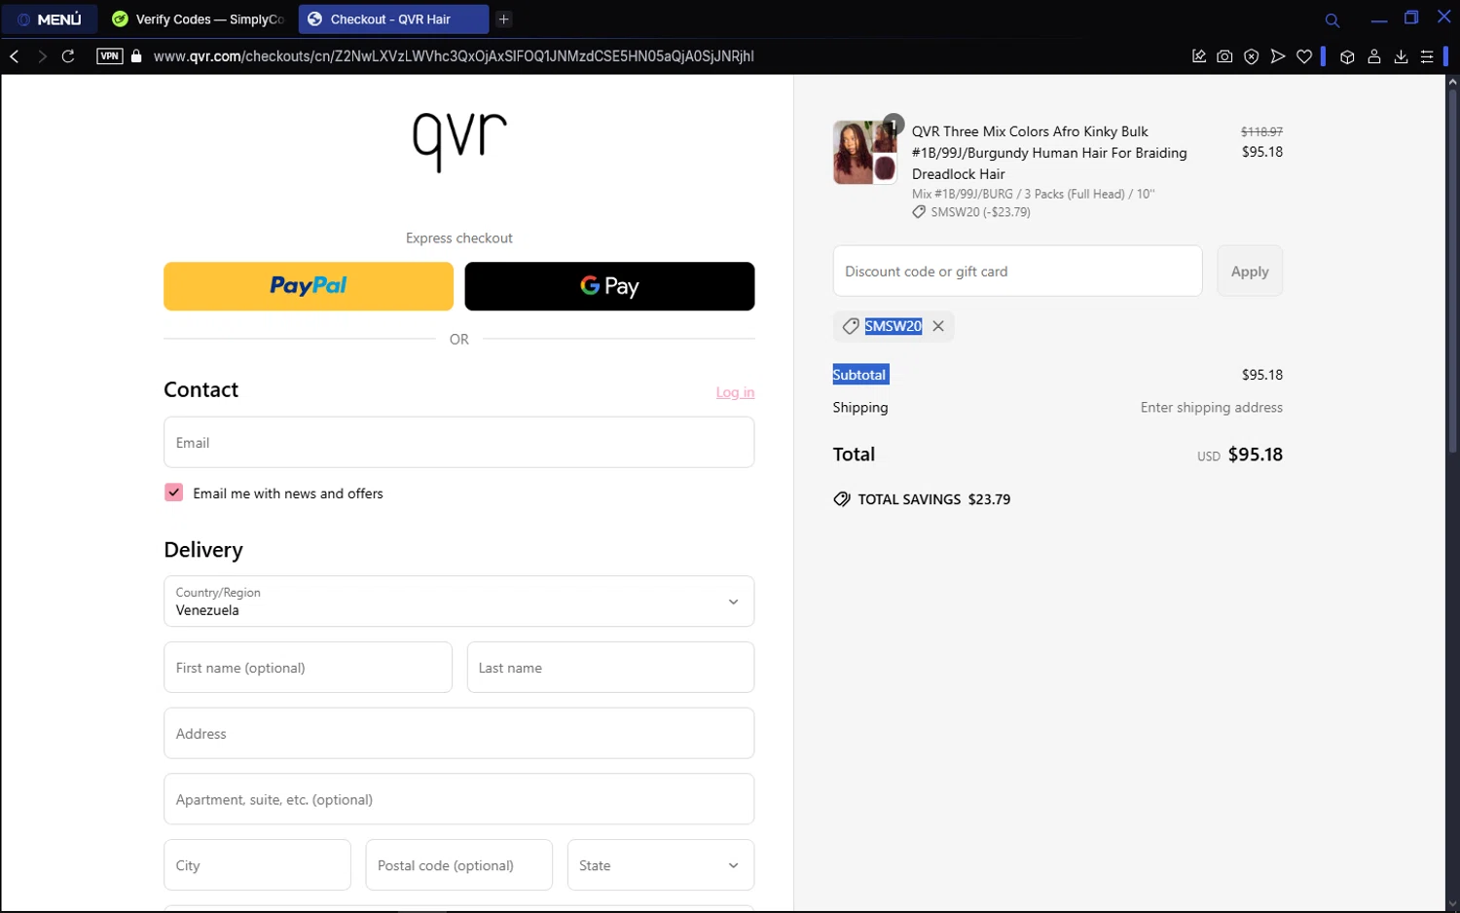Pay with the Google Pay button

609,286
